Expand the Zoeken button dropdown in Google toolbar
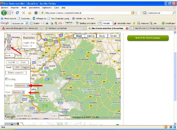The width and height of the screenshot is (177, 130). point(41,23)
